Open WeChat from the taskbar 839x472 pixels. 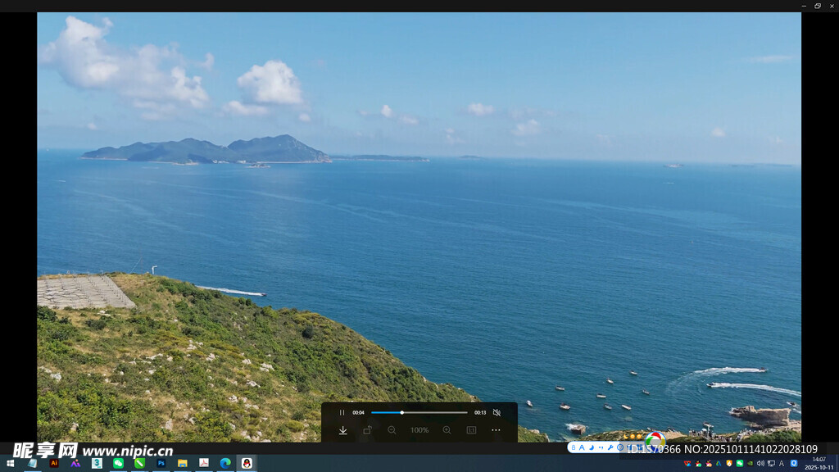click(118, 463)
